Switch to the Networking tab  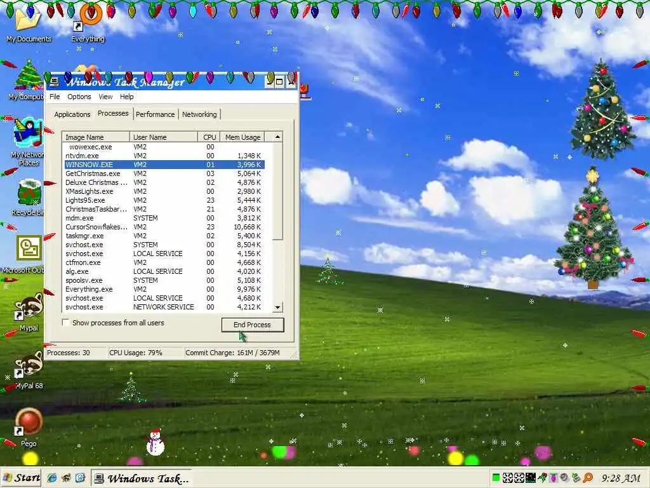199,114
